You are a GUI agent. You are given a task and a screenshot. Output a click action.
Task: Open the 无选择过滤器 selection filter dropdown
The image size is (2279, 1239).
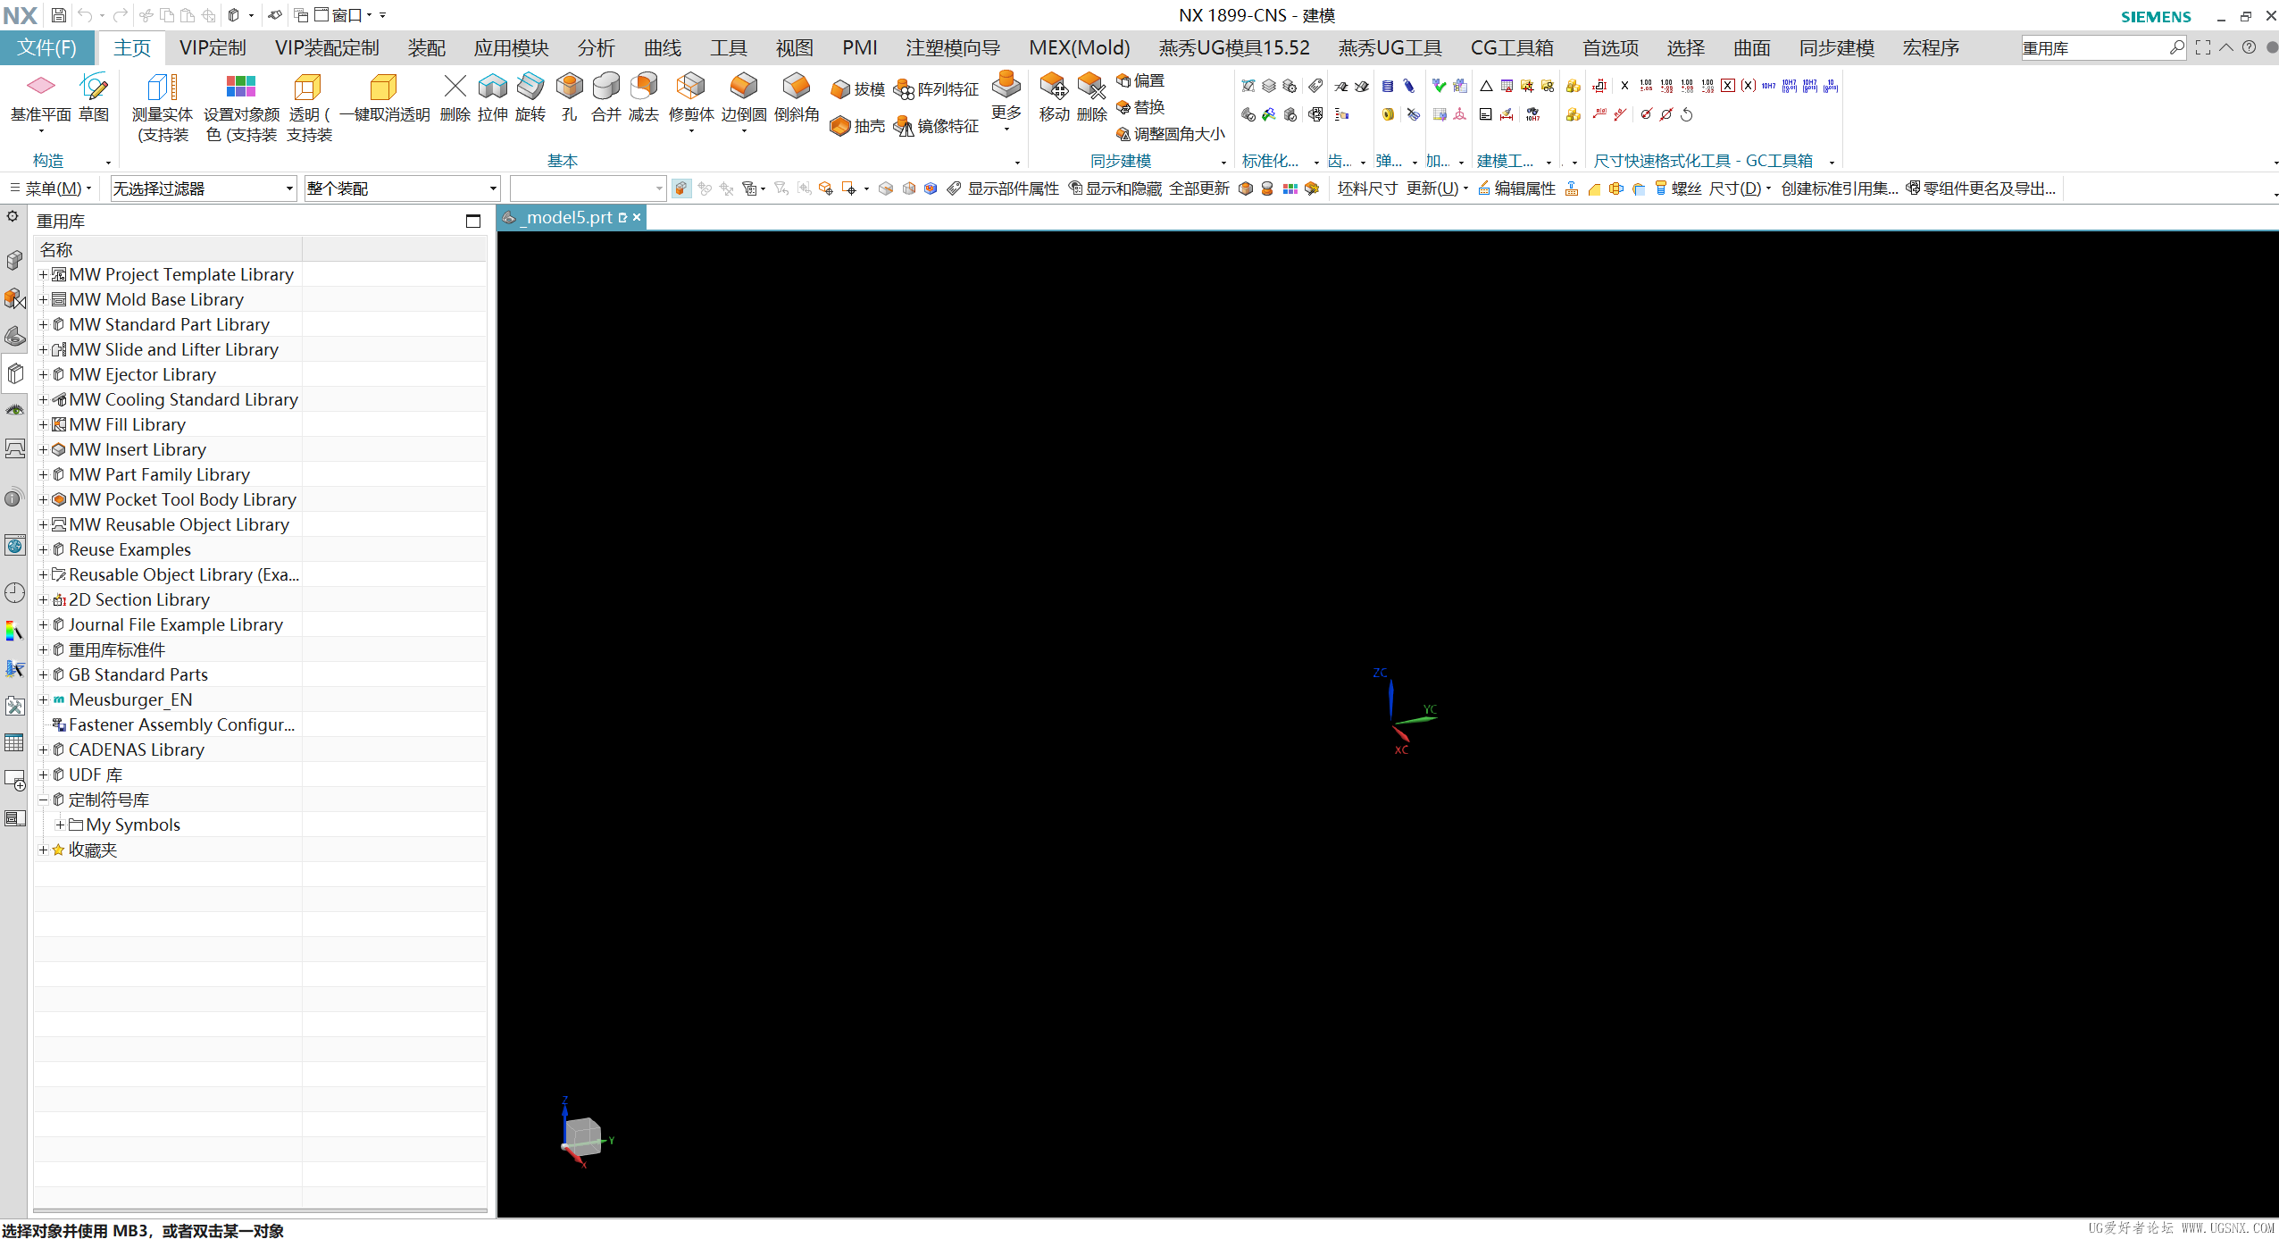click(203, 188)
